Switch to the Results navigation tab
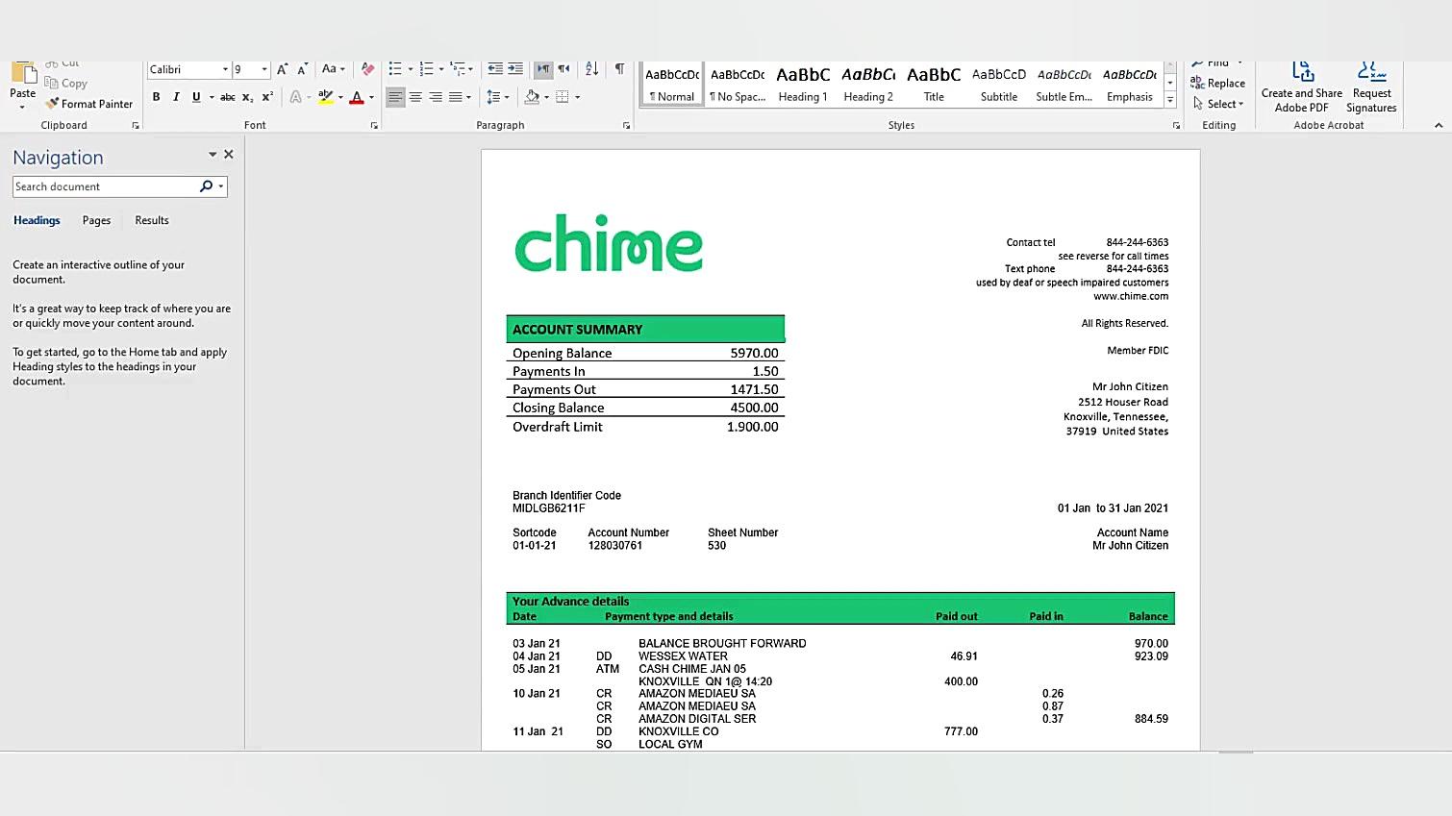The width and height of the screenshot is (1452, 816). (x=152, y=220)
